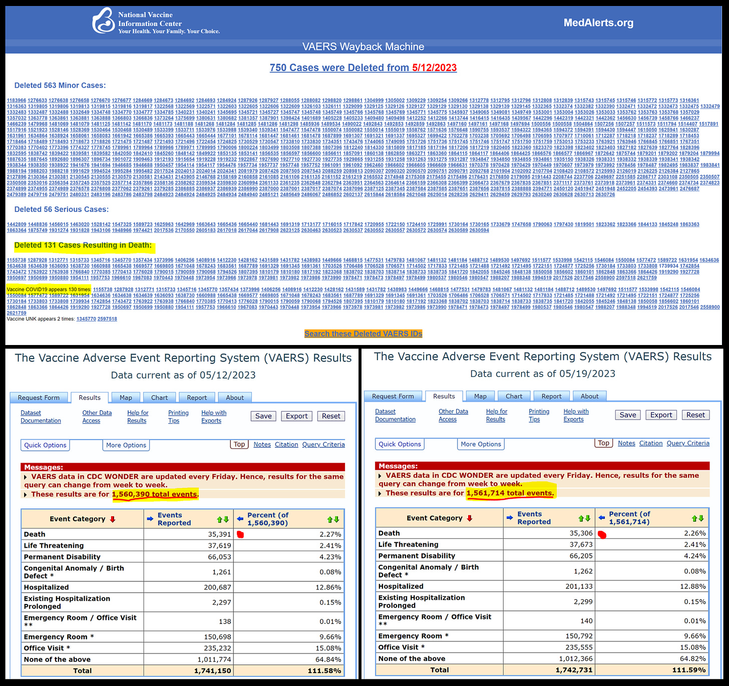Sort Events Reported ascending in 05/12/2023 table
This screenshot has width=729, height=686.
(x=219, y=519)
